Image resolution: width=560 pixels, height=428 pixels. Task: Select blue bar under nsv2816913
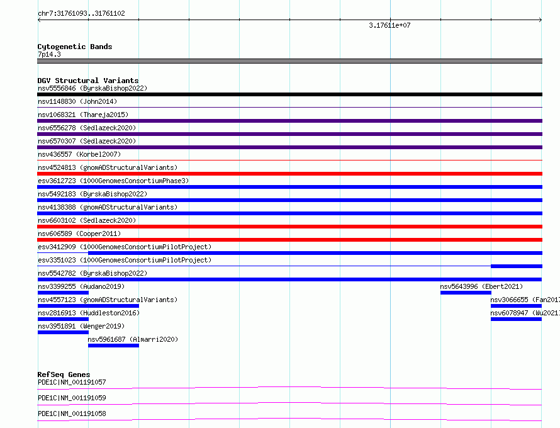(63, 319)
